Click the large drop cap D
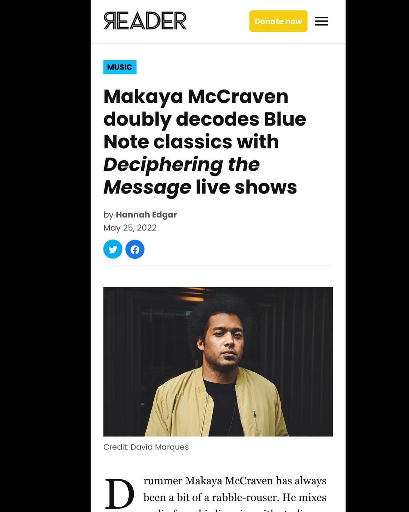The height and width of the screenshot is (512, 409). point(119,493)
